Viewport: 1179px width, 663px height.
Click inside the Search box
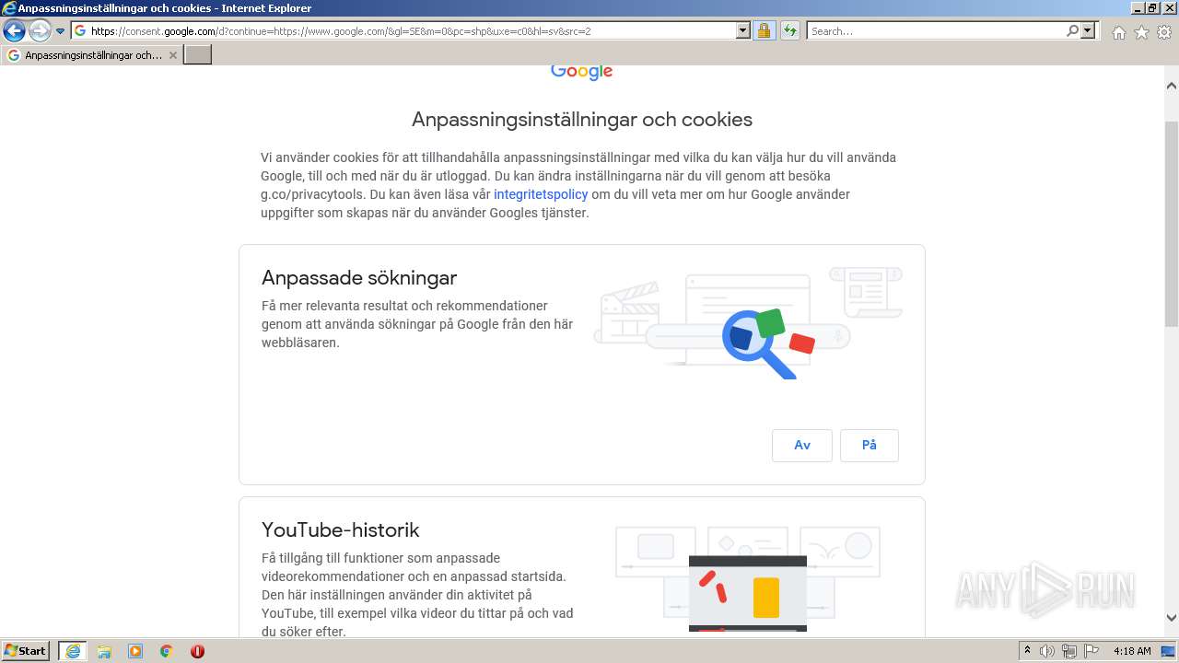click(x=936, y=30)
